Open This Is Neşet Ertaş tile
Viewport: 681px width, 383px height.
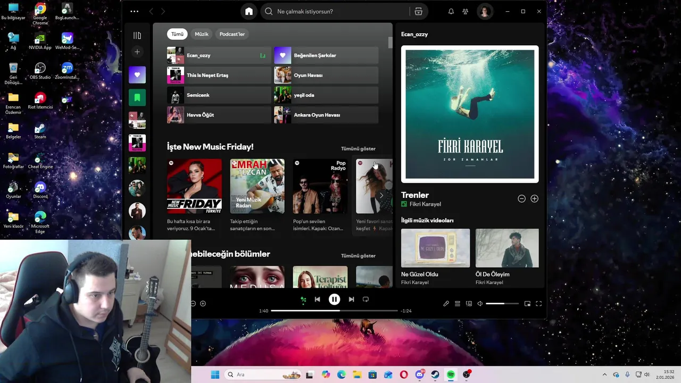tap(219, 75)
